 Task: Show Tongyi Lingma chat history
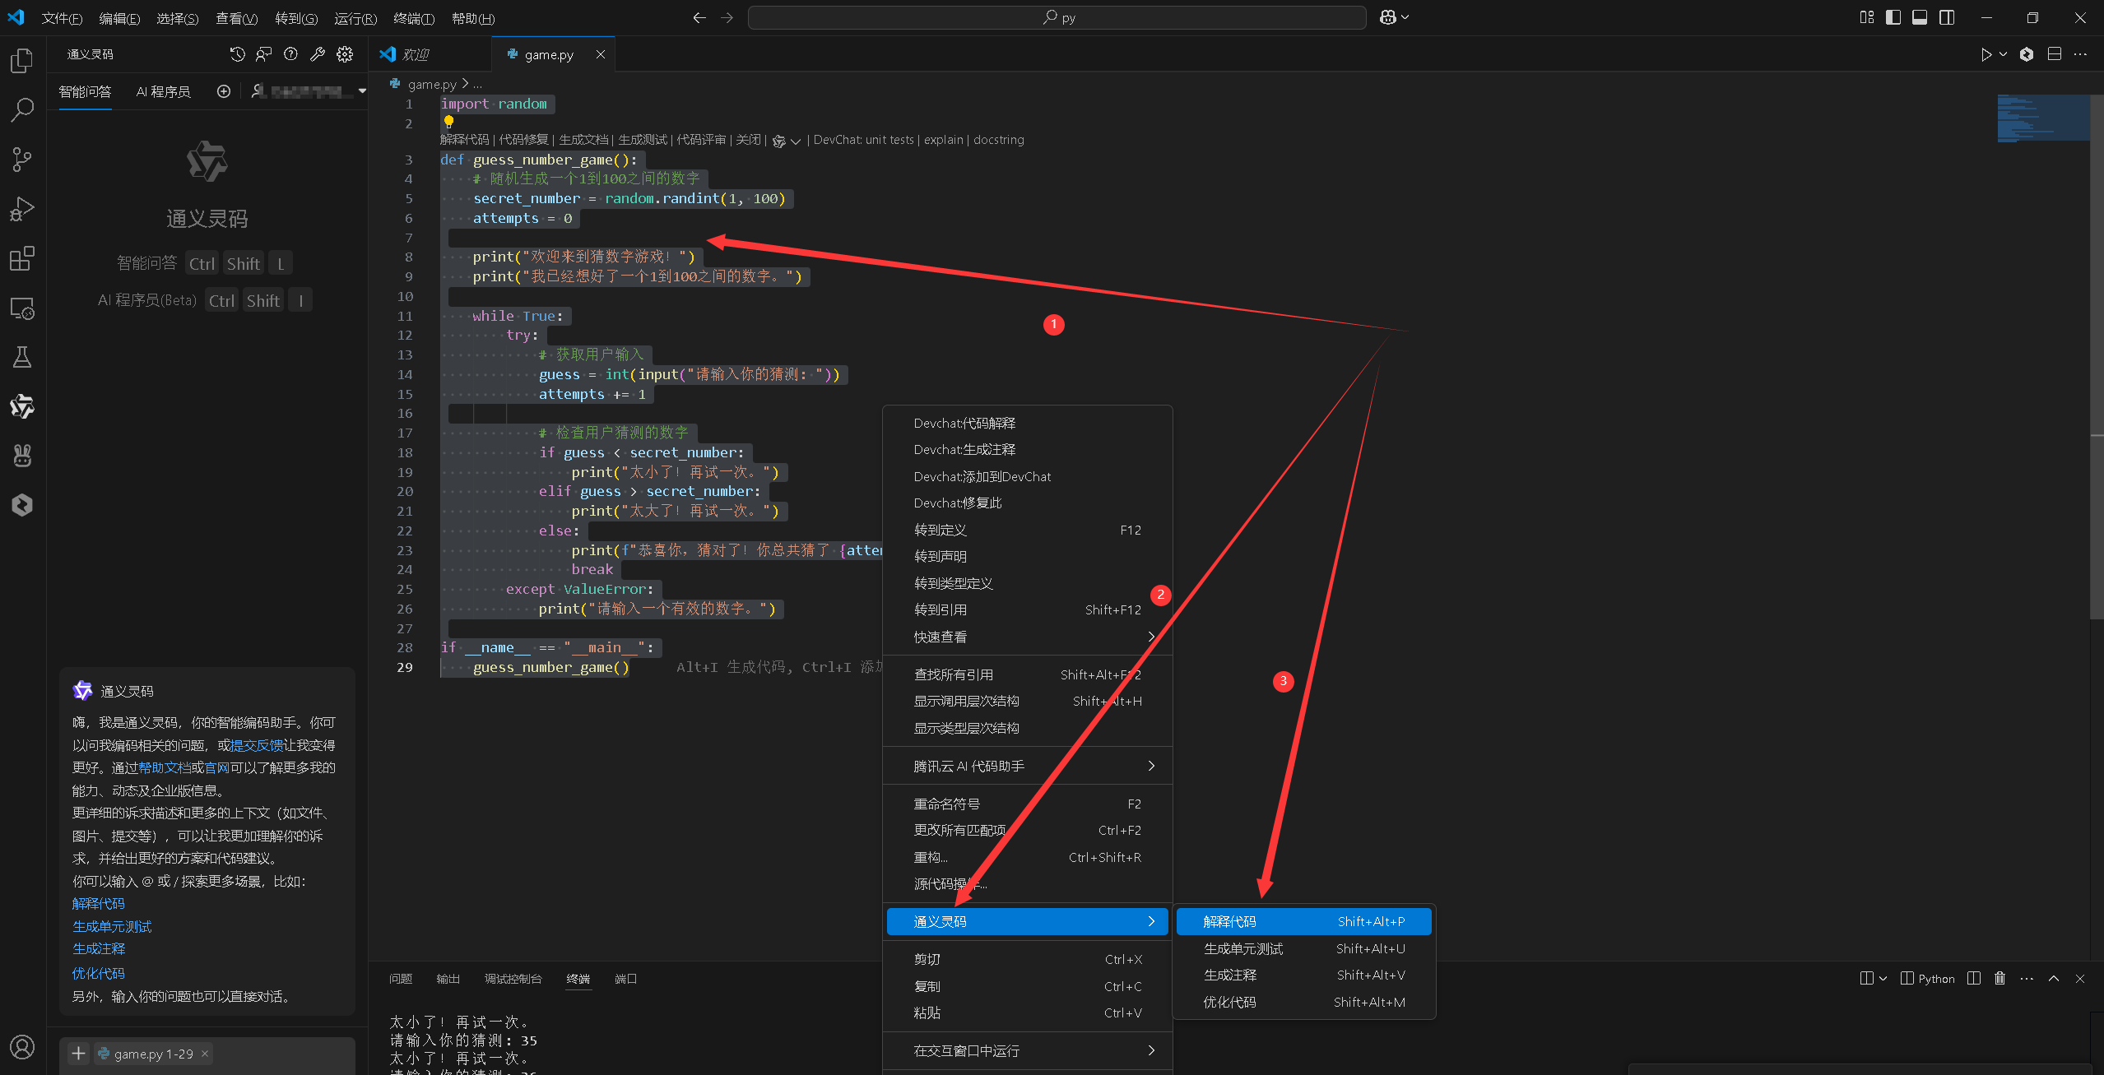(238, 54)
